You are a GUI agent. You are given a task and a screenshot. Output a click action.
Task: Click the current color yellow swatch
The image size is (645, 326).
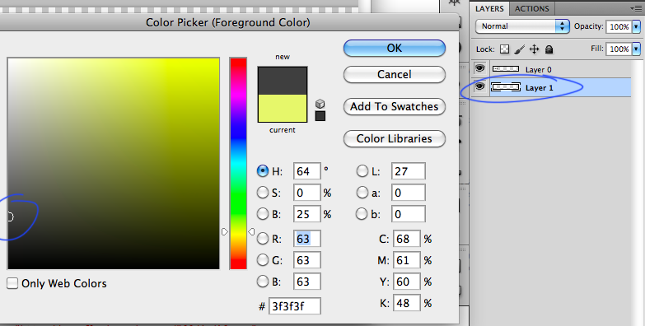point(283,108)
